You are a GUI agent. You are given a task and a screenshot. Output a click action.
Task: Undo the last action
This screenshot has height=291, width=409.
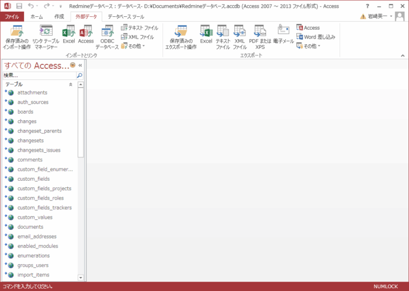31,6
